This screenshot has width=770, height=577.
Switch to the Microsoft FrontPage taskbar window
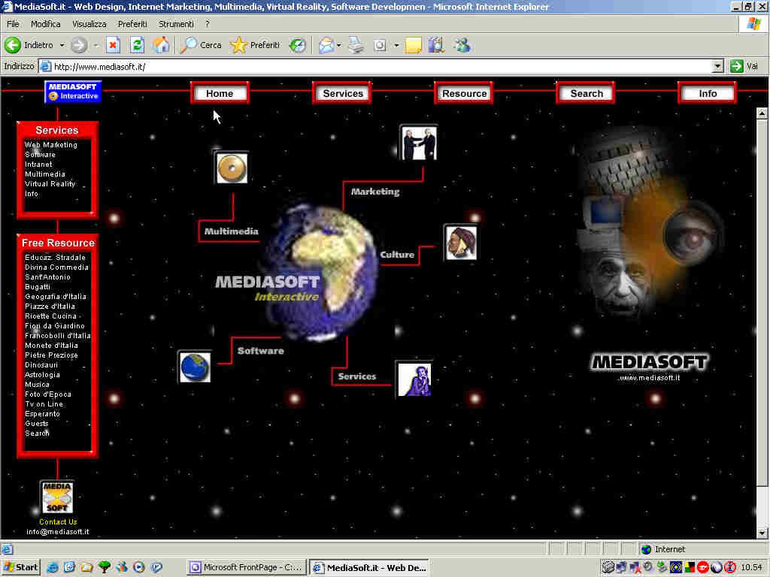(x=246, y=568)
